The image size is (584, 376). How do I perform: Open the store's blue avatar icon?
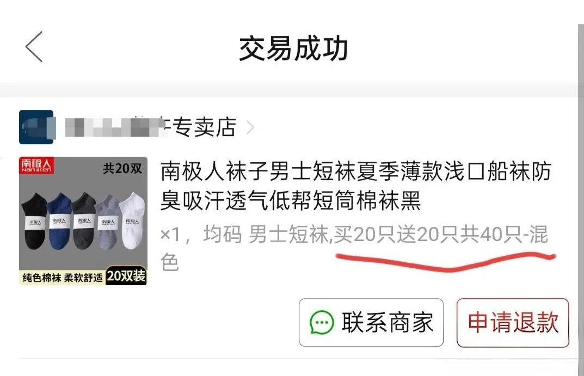tap(36, 127)
